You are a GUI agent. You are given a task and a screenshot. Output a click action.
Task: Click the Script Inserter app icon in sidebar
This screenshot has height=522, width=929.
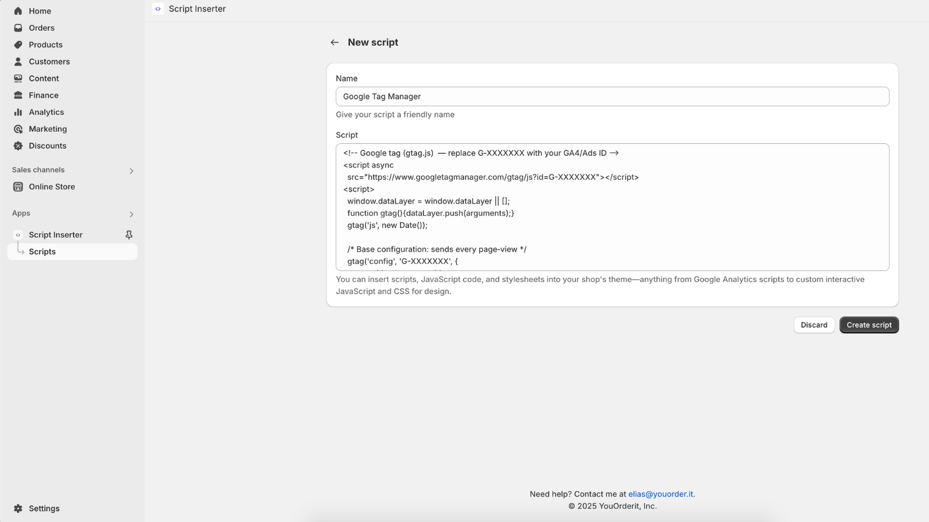(x=18, y=235)
